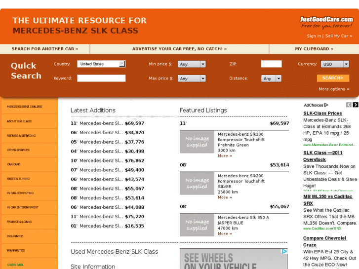Click More link under 25800 km listing
This screenshot has width=359, height=269.
coord(225,197)
